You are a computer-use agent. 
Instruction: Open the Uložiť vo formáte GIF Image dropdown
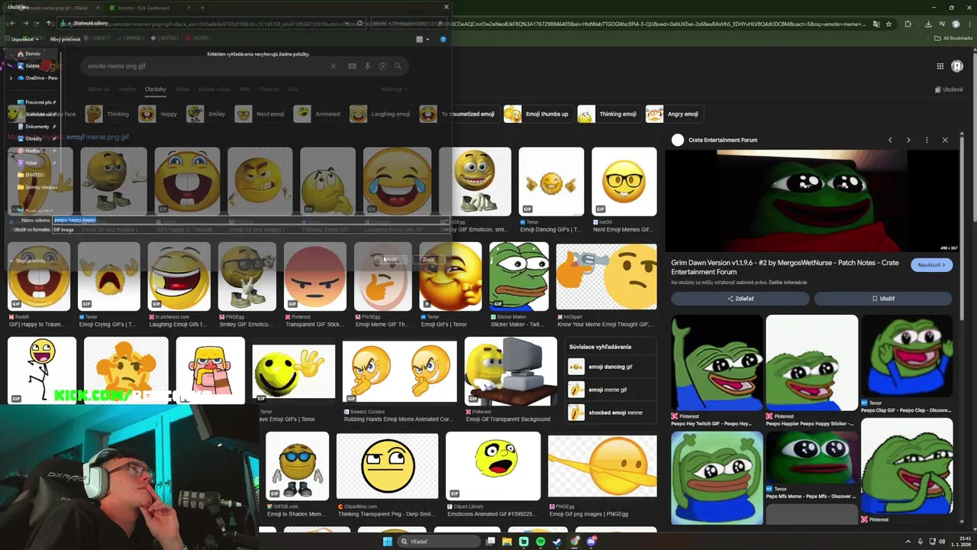coord(250,229)
